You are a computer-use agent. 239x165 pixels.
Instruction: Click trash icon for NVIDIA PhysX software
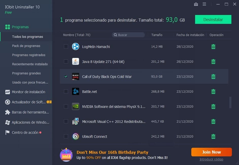(x=213, y=106)
